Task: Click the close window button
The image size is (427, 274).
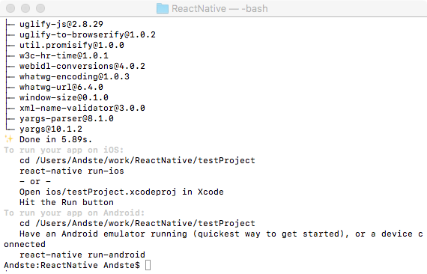Action: click(10, 8)
